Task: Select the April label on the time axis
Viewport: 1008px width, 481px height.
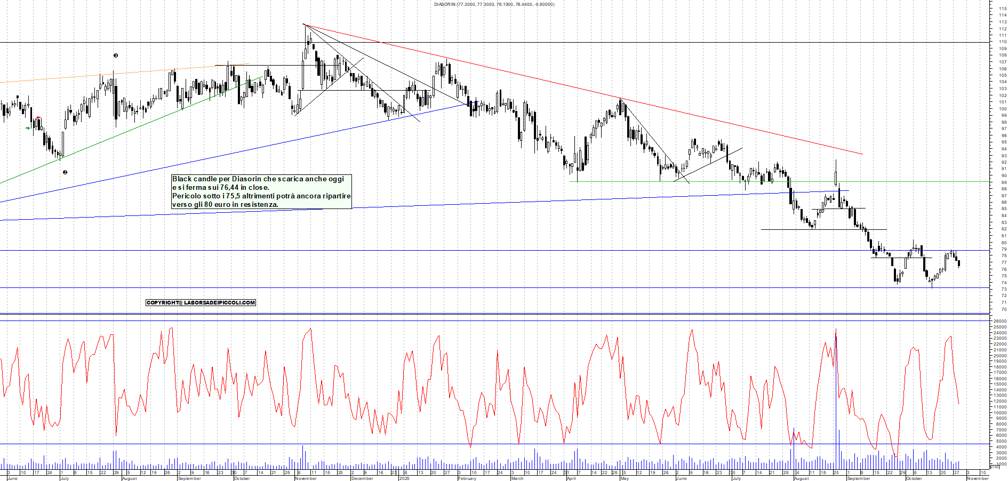Action: pyautogui.click(x=571, y=478)
